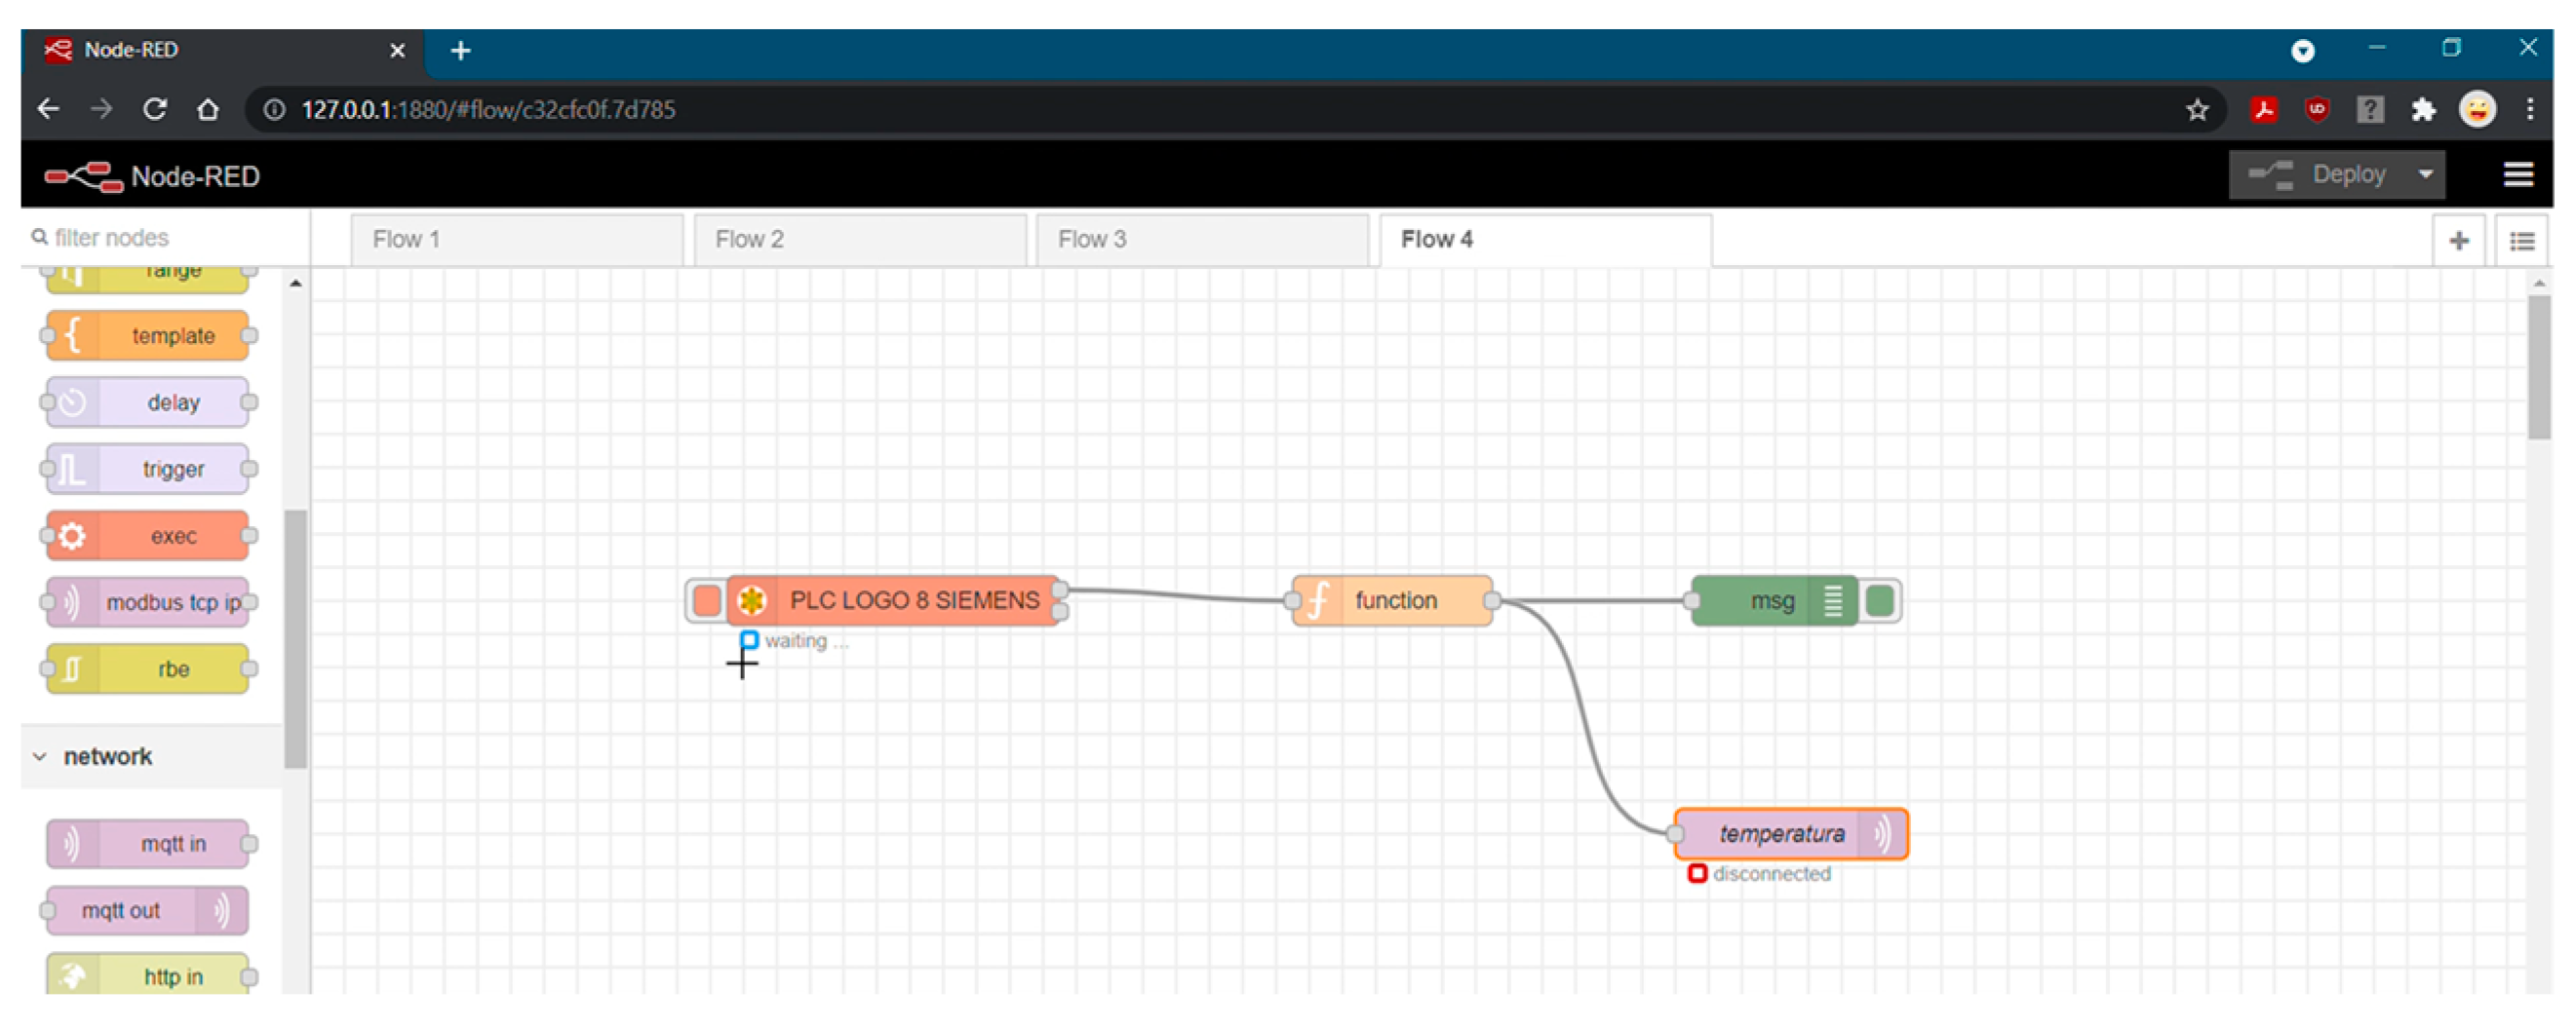The image size is (2576, 1028).
Task: Select the temperatura mqtt node
Action: [1780, 833]
